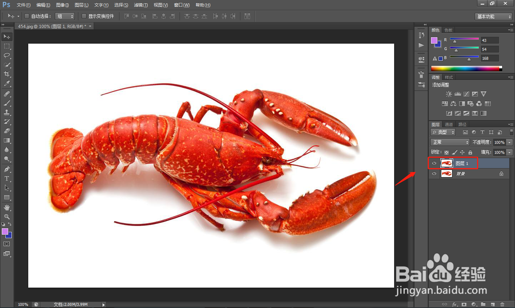
Task: Toggle layer filter on/off switch
Action: pyautogui.click(x=511, y=132)
